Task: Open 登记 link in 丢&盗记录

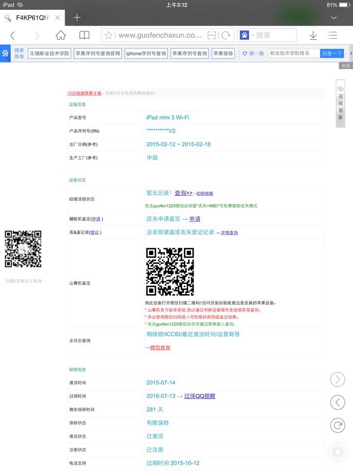Action: point(95,232)
